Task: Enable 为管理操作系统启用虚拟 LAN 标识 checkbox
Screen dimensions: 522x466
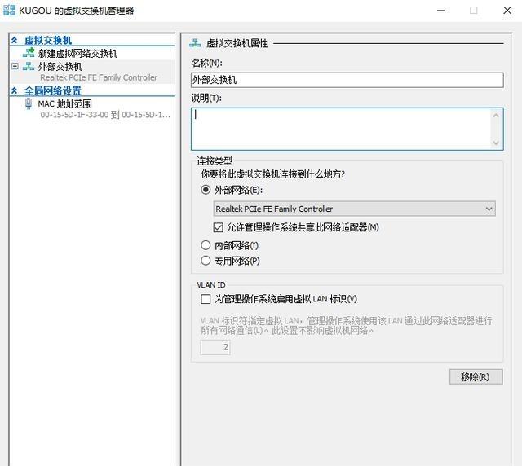Action: click(206, 299)
